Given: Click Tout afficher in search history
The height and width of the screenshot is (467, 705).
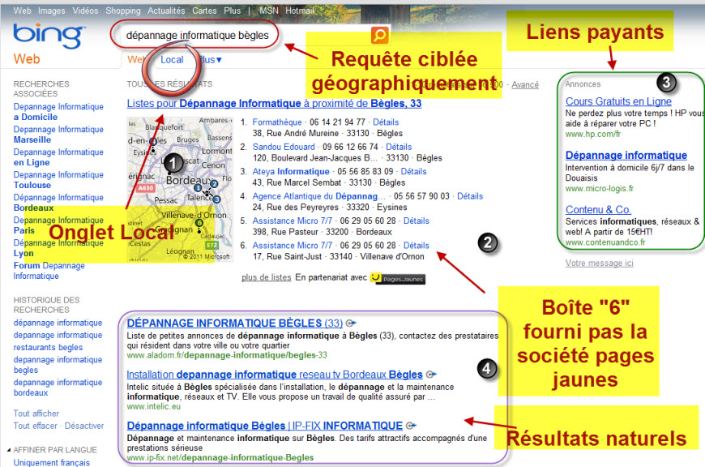Looking at the screenshot, I should coord(36,413).
